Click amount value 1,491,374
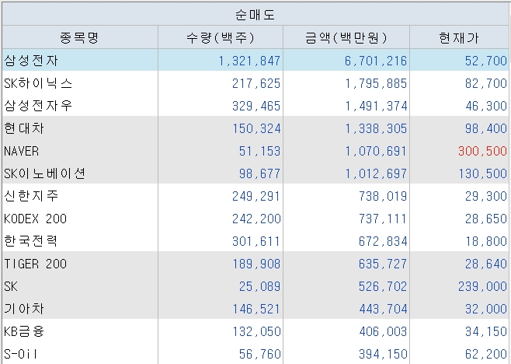Screen dimensions: 511x364 (376, 106)
